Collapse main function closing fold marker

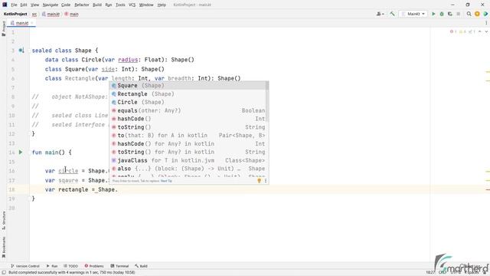(31, 199)
